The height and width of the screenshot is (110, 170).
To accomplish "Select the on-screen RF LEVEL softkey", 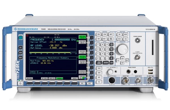I will (x=44, y=78).
